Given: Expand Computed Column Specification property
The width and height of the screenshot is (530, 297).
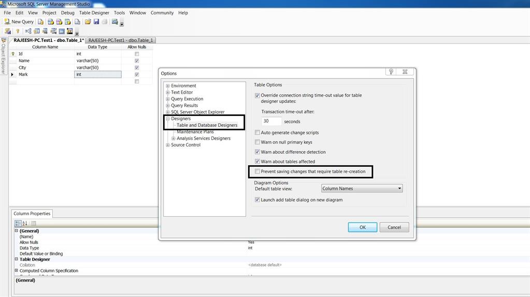Looking at the screenshot, I should 16,270.
